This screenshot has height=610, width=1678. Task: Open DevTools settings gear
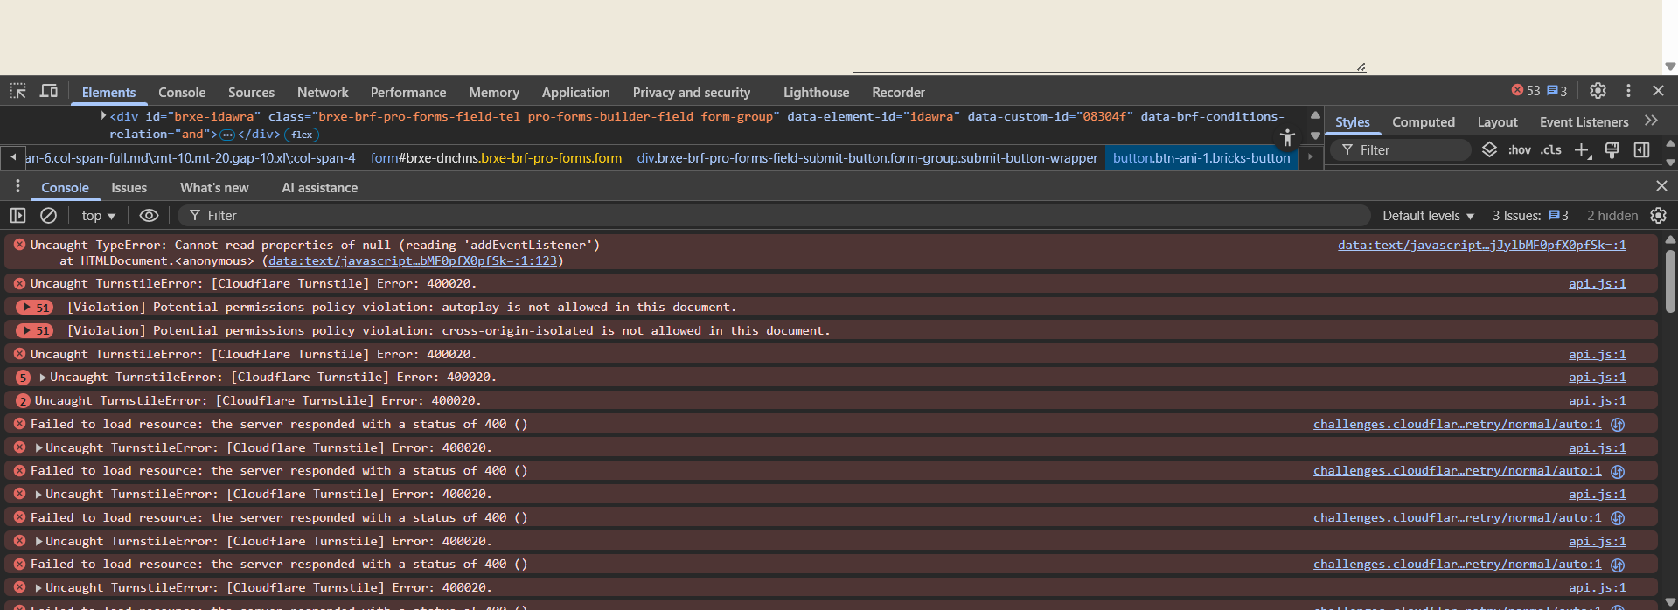click(1598, 91)
